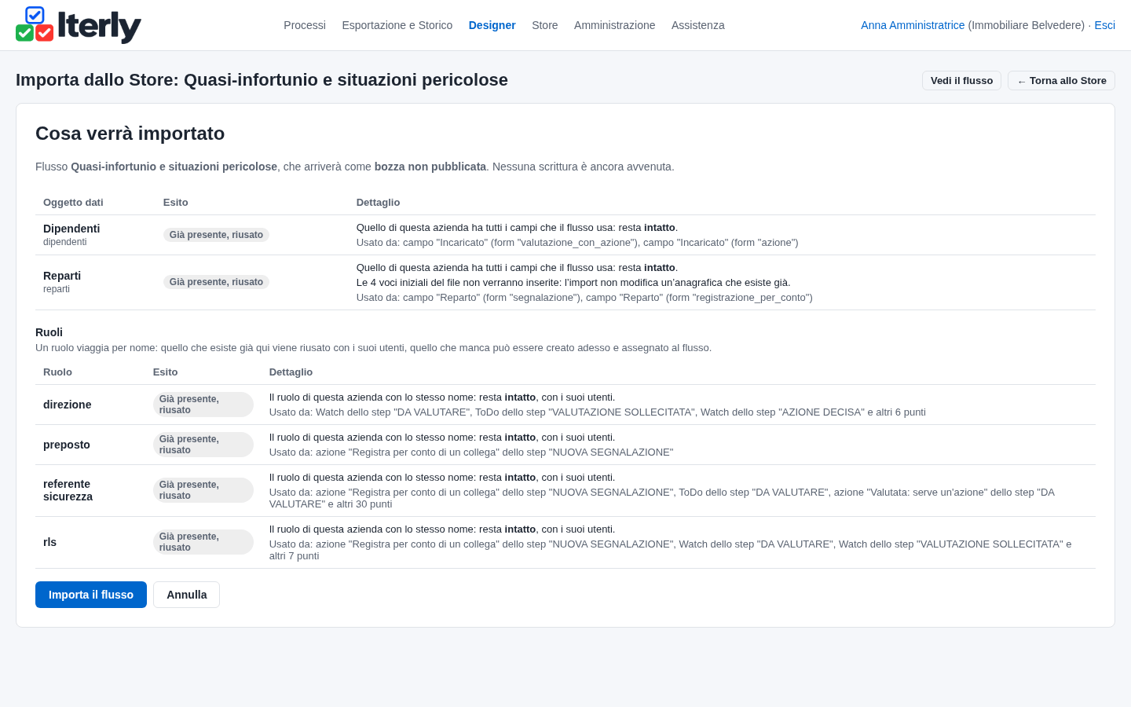Click the rls row status badge
Screen dimensions: 1131x707
click(x=203, y=542)
